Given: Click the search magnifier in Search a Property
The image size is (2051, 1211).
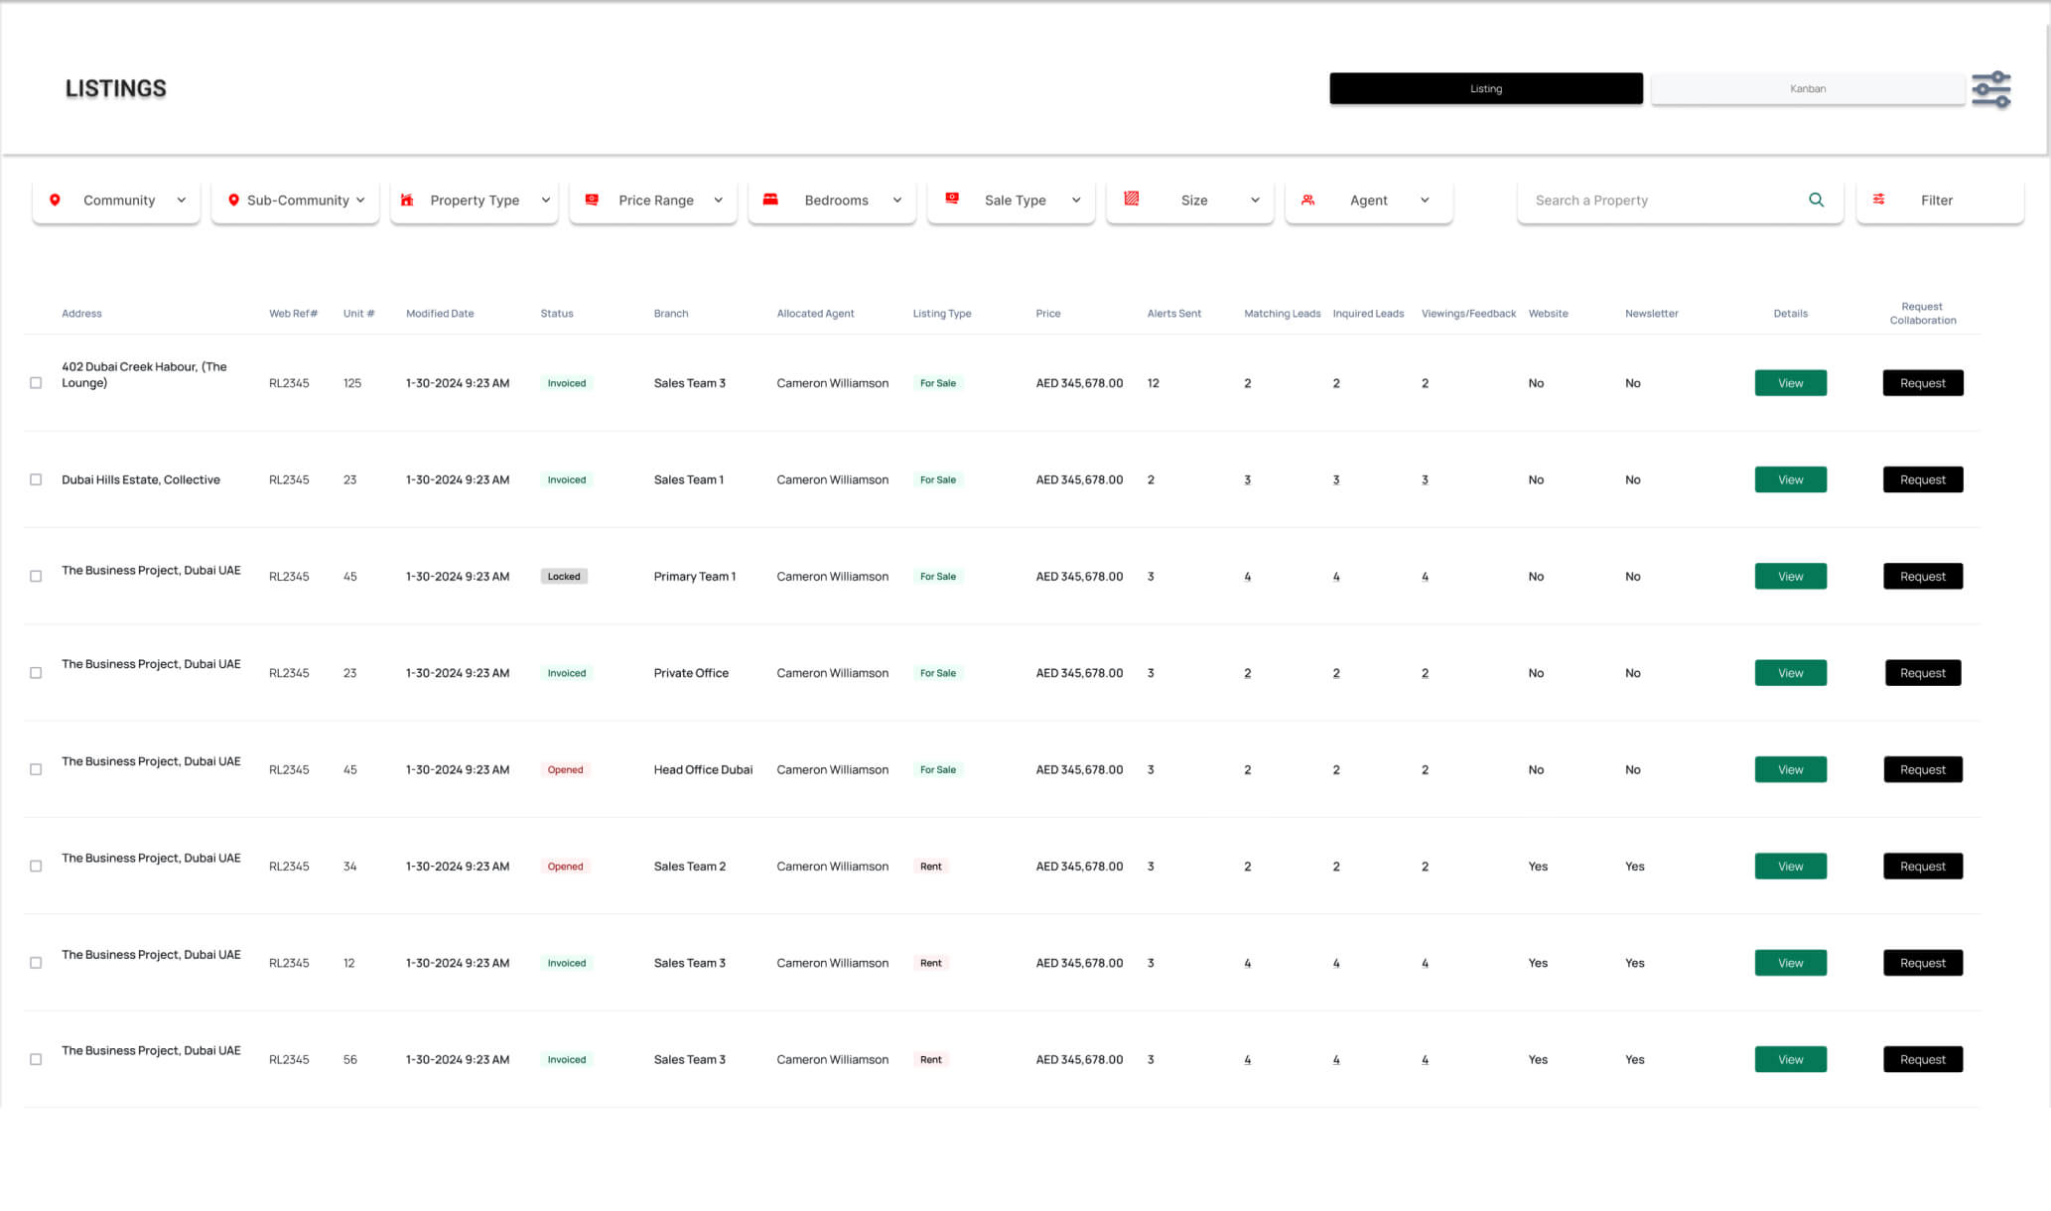Looking at the screenshot, I should pyautogui.click(x=1816, y=200).
